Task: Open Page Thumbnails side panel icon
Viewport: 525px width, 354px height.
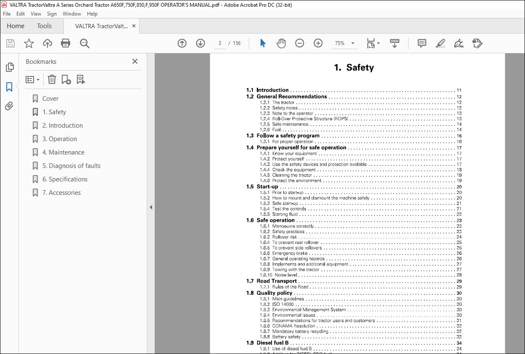Action: tap(9, 67)
